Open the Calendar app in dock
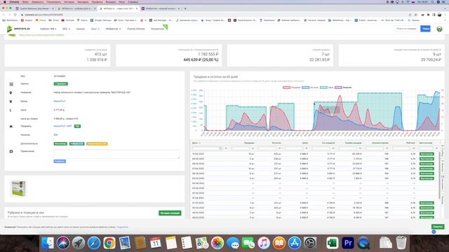The image size is (449, 252). click(x=156, y=243)
